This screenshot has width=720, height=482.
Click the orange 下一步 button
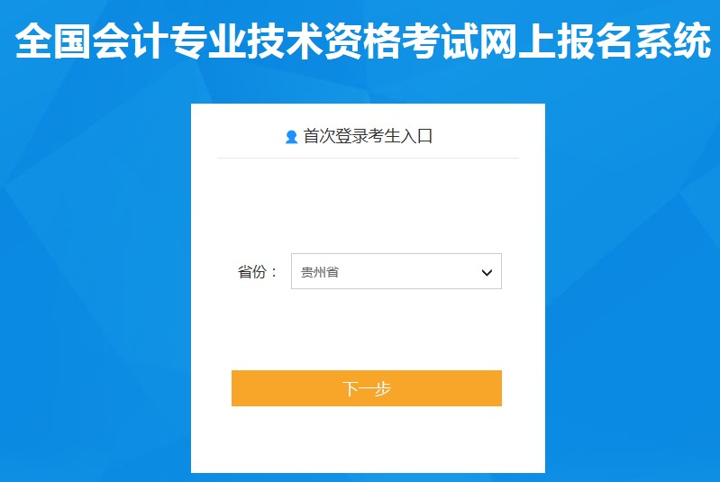367,388
